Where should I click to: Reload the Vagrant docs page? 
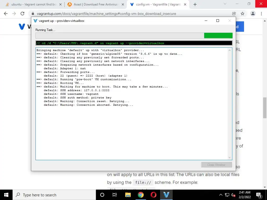22,14
